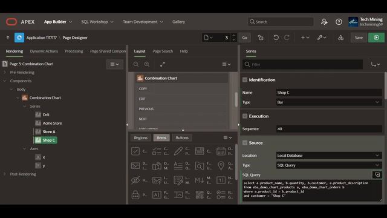Collapse the Series tree node
Viewport: 387px width, 218px height.
pos(24,107)
